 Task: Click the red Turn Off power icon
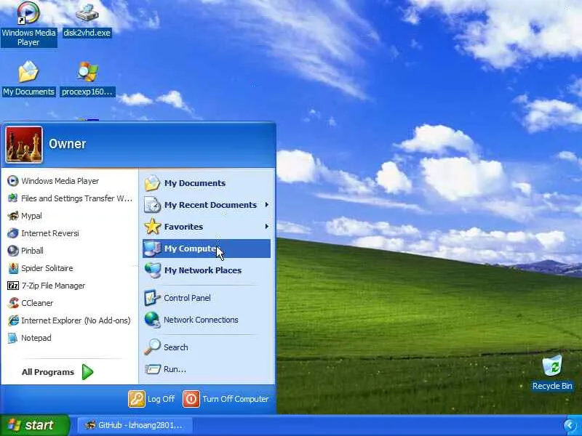[191, 399]
